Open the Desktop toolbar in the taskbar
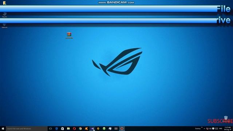This screenshot has height=131, width=233. [x=198, y=128]
